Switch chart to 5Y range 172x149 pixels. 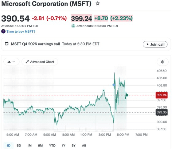(73, 146)
